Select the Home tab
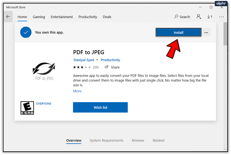This screenshot has height=155, width=231. pos(22,17)
